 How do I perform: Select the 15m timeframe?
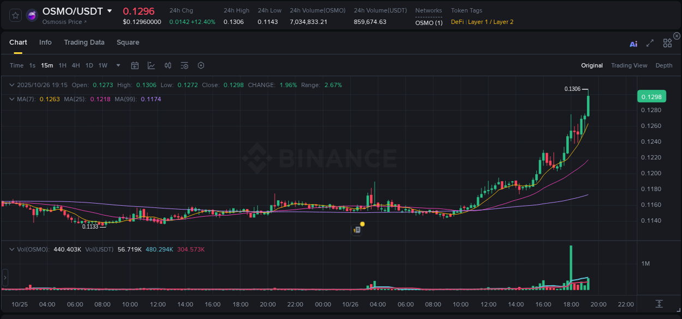tap(47, 65)
